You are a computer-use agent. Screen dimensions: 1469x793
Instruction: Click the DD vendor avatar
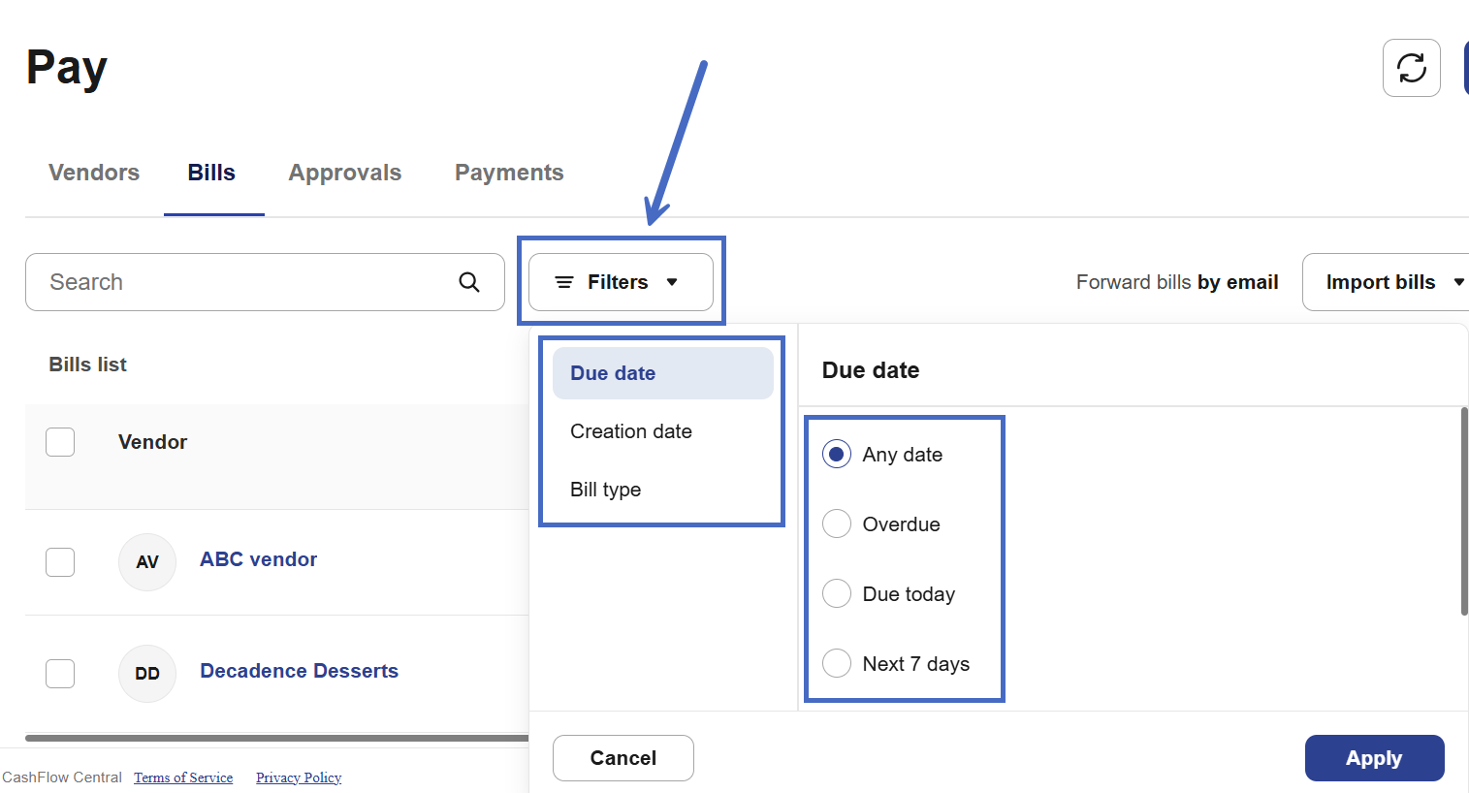pos(147,674)
